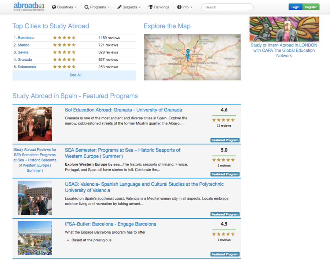Click inside the Search field
Screen dimensions: 330x260
click(227, 7)
